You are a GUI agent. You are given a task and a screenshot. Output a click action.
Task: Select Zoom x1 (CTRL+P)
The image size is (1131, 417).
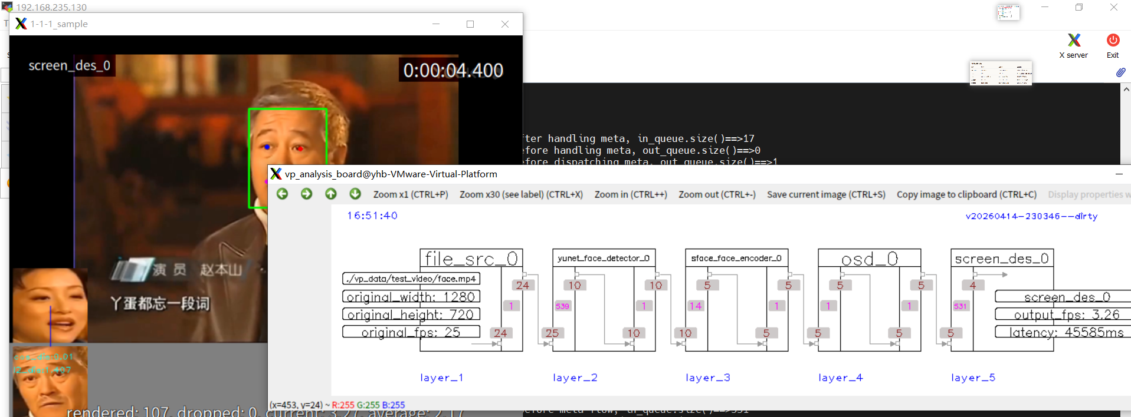click(411, 194)
